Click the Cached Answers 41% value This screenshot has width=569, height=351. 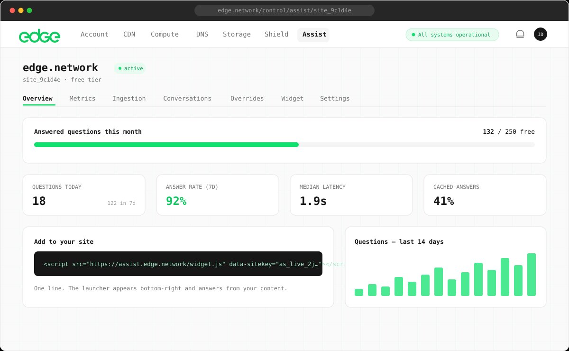pyautogui.click(x=444, y=201)
